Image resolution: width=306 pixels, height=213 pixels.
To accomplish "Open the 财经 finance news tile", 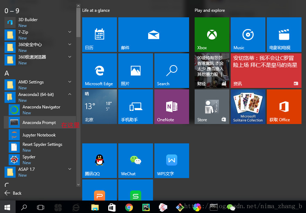I will (212, 71).
